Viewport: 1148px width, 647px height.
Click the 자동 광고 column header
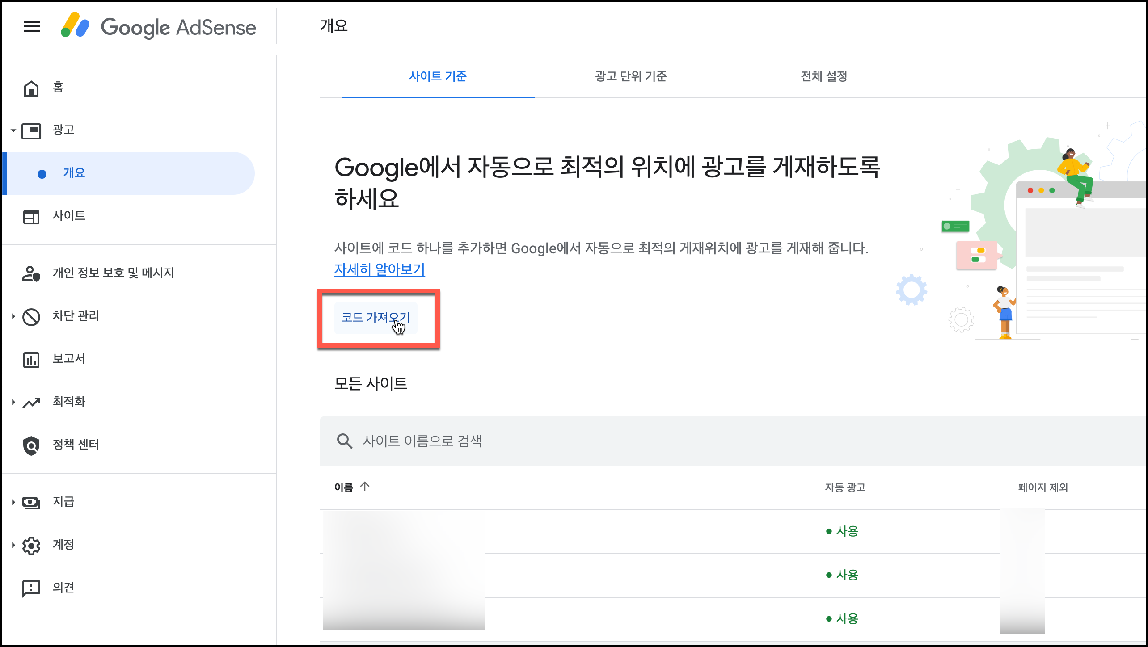845,487
